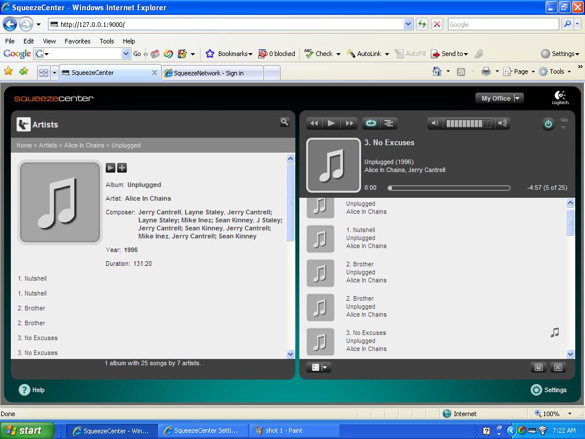Screen dimensions: 585x439
Task: Raise volume using the louder speaker icon
Action: [x=502, y=123]
